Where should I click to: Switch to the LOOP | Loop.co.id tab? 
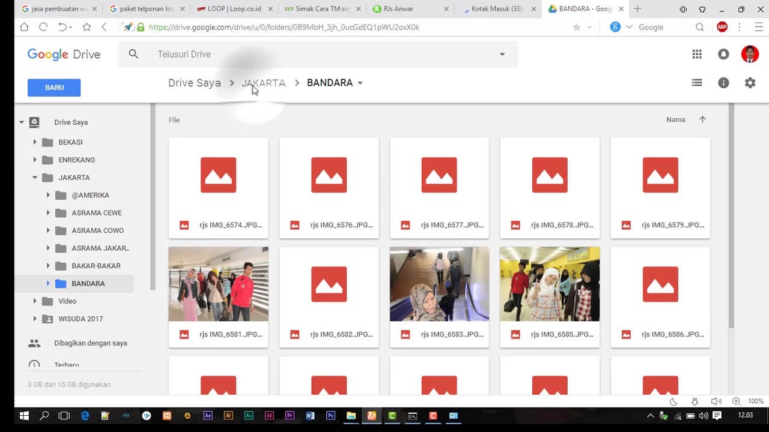coord(234,9)
